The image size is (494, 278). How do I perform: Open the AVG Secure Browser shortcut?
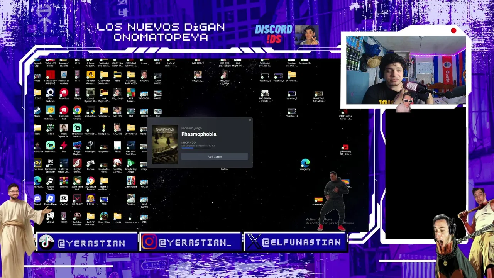pyautogui.click(x=90, y=181)
